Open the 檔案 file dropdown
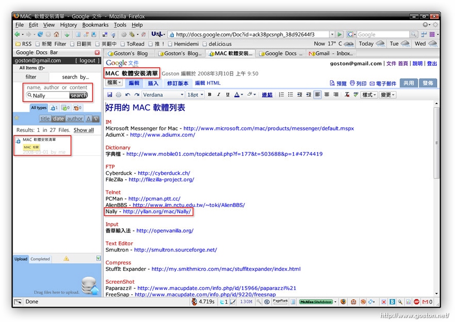 point(114,83)
